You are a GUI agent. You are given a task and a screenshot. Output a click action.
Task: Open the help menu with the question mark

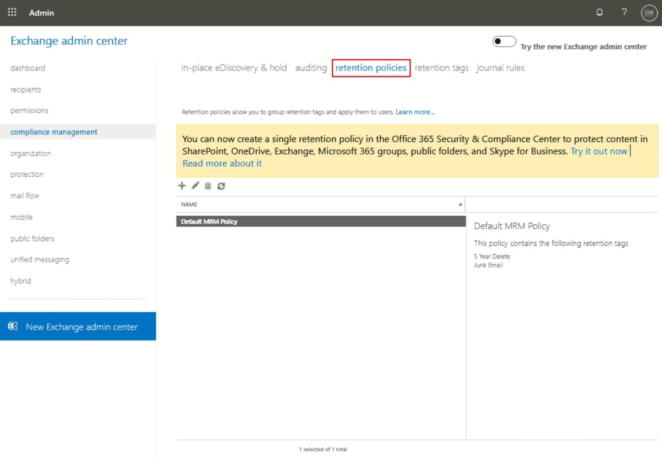(x=624, y=12)
